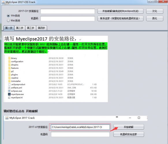The height and width of the screenshot is (144, 168).
Task: Maximize the MyEclipse 2017-CI1 Crack window
Action: coord(156,1)
